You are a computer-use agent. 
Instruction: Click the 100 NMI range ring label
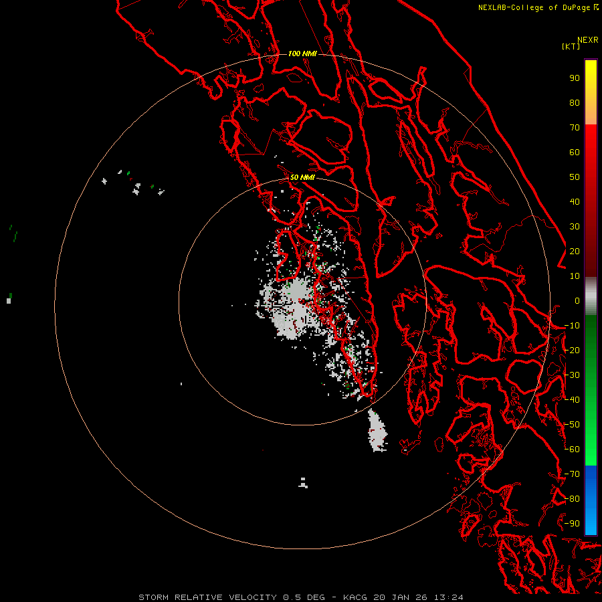click(x=302, y=54)
